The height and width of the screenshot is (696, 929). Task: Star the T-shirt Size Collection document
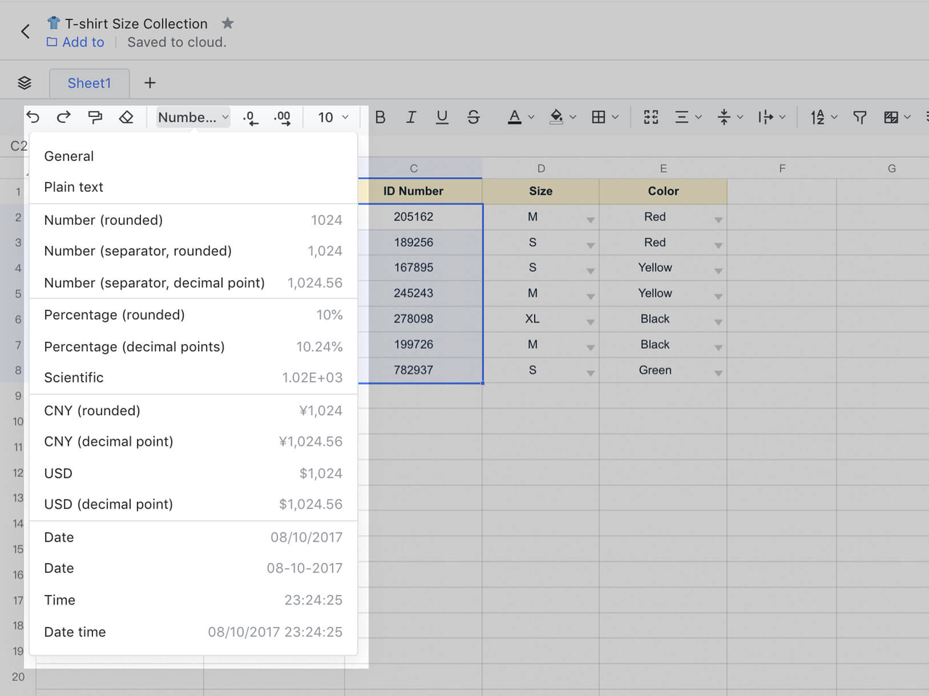(228, 23)
